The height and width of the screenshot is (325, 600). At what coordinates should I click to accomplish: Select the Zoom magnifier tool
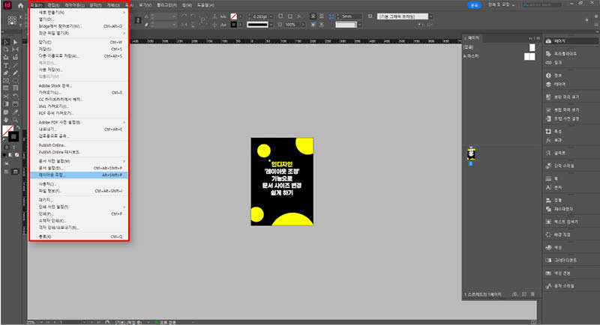pyautogui.click(x=15, y=120)
